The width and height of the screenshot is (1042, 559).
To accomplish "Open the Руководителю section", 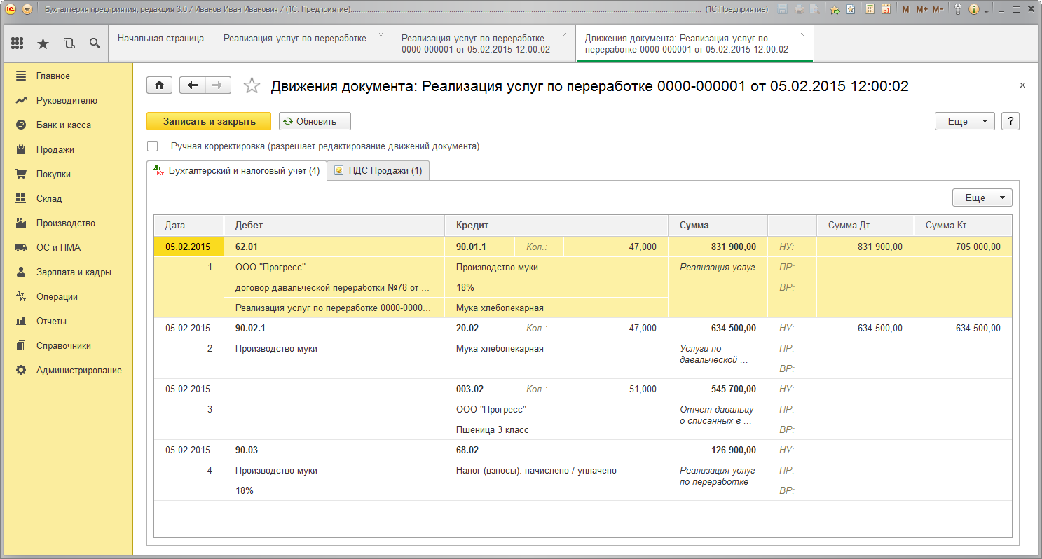I will pos(67,100).
